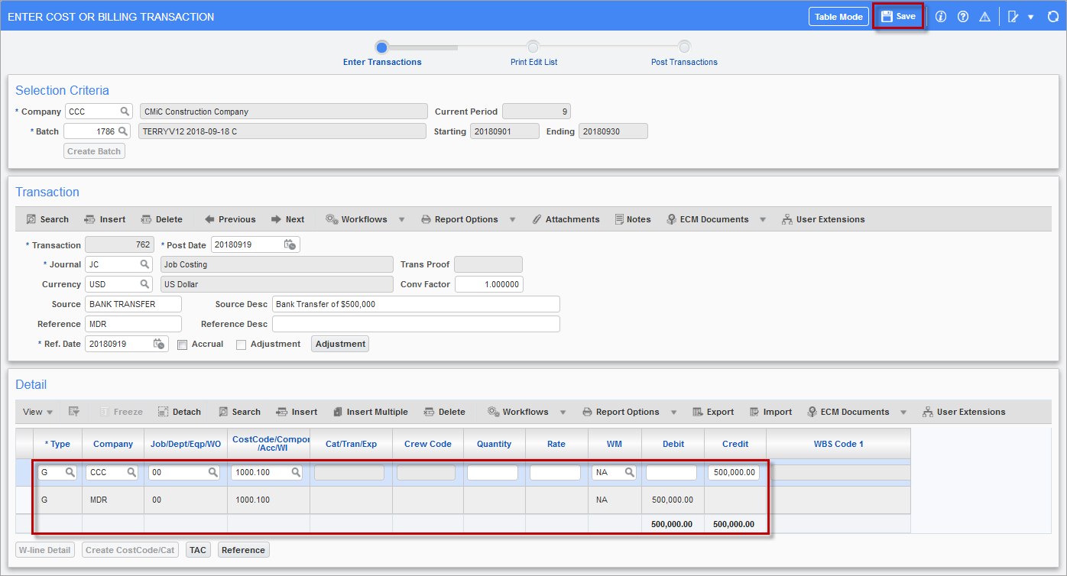
Task: Open Journal lookup magnifier icon
Action: tap(144, 264)
